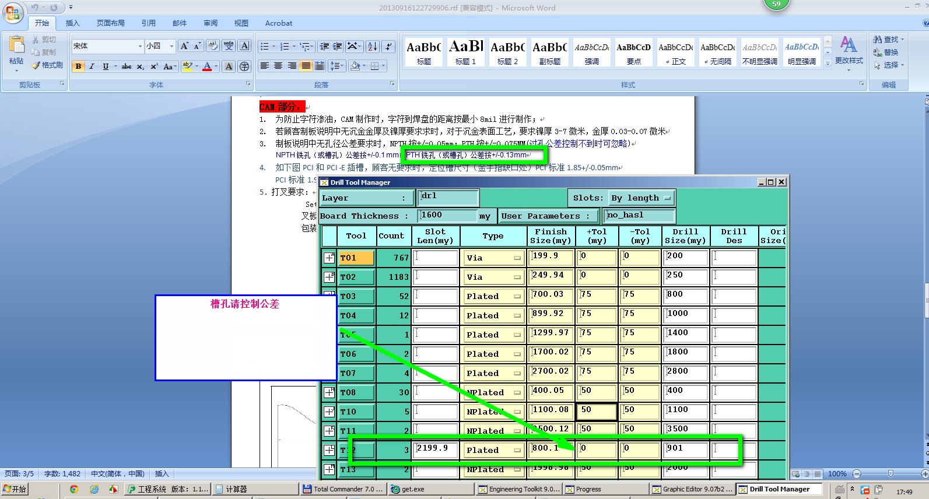Clear formatting eraser icon
929x499 pixels.
click(x=213, y=46)
